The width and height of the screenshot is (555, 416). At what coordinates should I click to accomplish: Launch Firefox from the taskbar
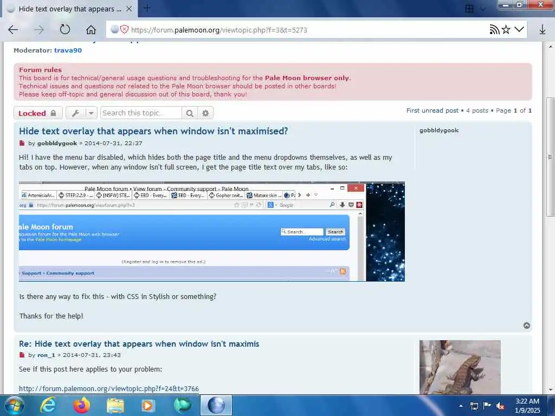tap(81, 405)
